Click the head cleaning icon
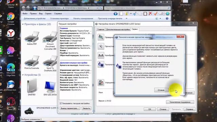 pyautogui.click(x=101, y=46)
